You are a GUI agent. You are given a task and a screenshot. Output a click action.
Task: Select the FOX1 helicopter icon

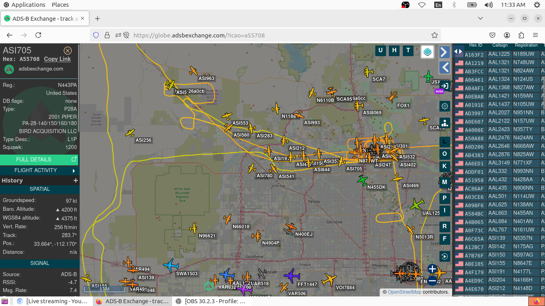point(392,97)
